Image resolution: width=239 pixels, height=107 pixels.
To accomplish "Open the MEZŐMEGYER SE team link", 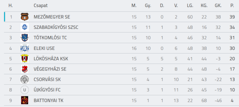I will pos(52,17).
